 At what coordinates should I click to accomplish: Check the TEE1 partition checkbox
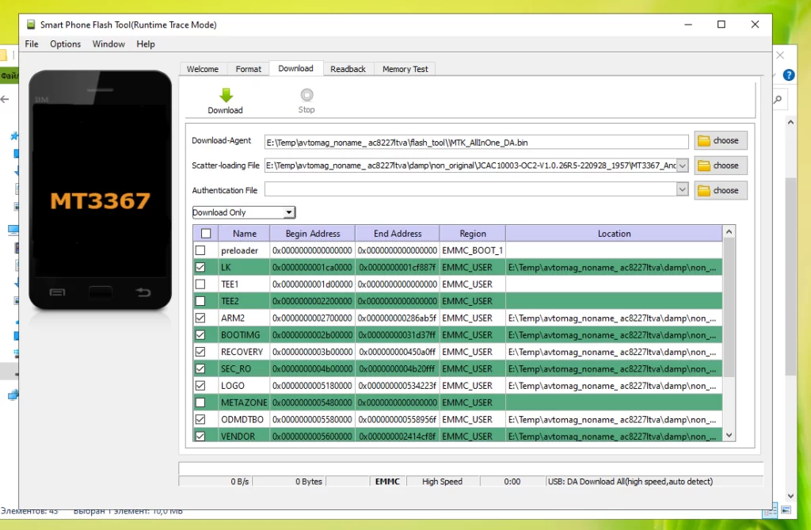pos(200,284)
